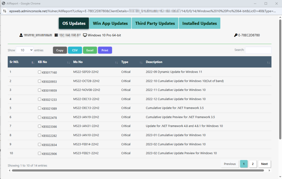The image size is (282, 179).
Task: Click sort arrows in KB No column
Action: point(68,63)
